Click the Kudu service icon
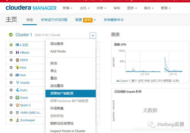The width and height of the screenshot is (190, 133). click(18, 90)
